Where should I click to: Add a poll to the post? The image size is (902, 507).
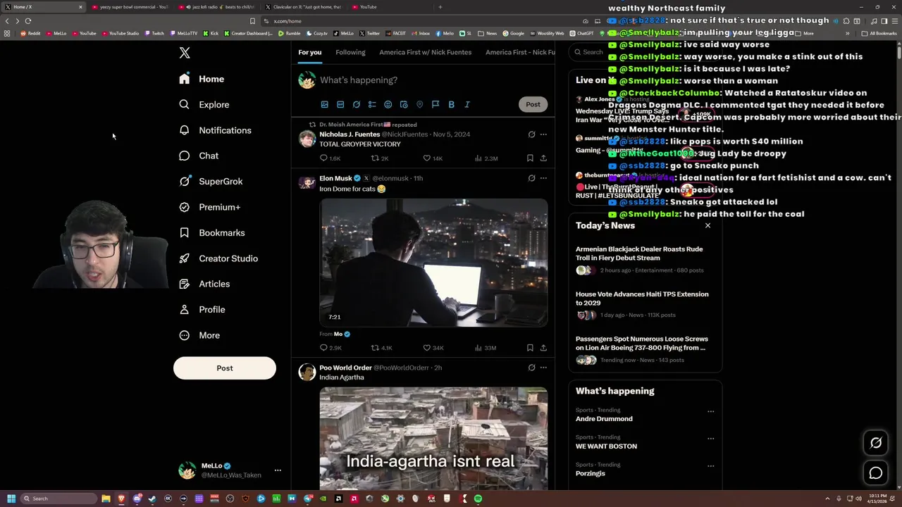tap(372, 104)
